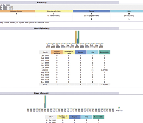Image resolution: width=143 pixels, height=123 pixels.
Task: Select the Day column header in daily table
Action: pyautogui.click(x=51, y=117)
